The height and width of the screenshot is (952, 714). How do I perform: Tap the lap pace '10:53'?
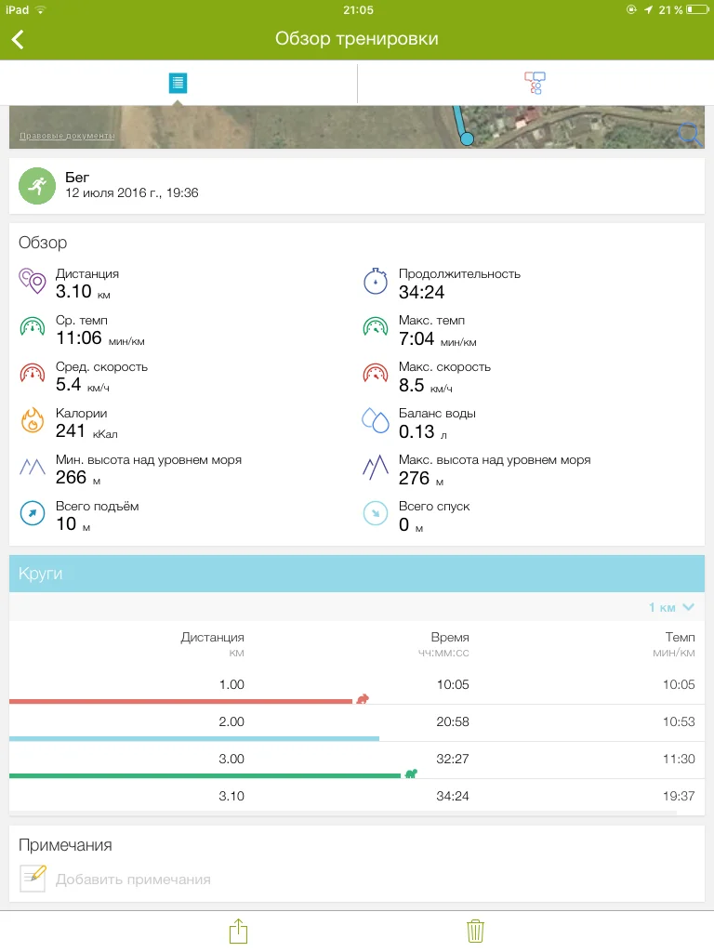[679, 721]
